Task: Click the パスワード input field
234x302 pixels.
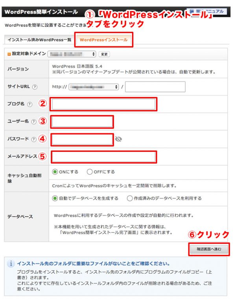Action: pyautogui.click(x=82, y=140)
